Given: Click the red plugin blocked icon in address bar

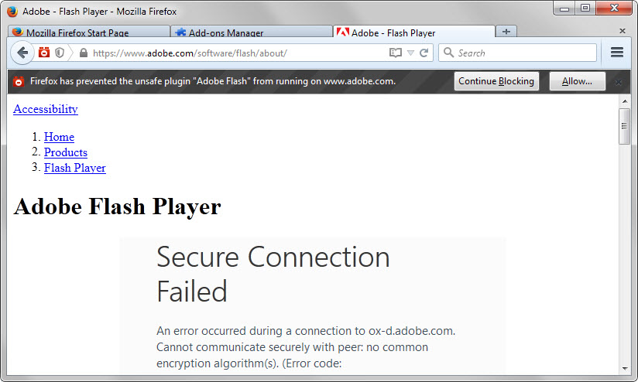Looking at the screenshot, I should pos(44,53).
